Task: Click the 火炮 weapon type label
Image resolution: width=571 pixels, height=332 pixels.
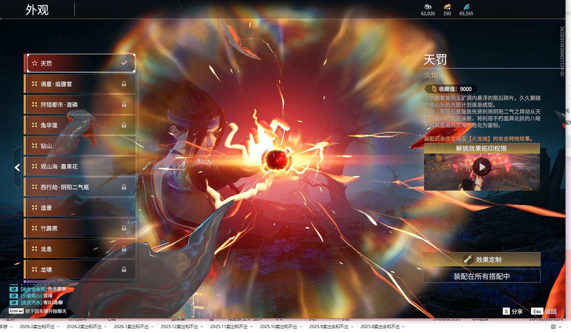Action: pyautogui.click(x=431, y=75)
